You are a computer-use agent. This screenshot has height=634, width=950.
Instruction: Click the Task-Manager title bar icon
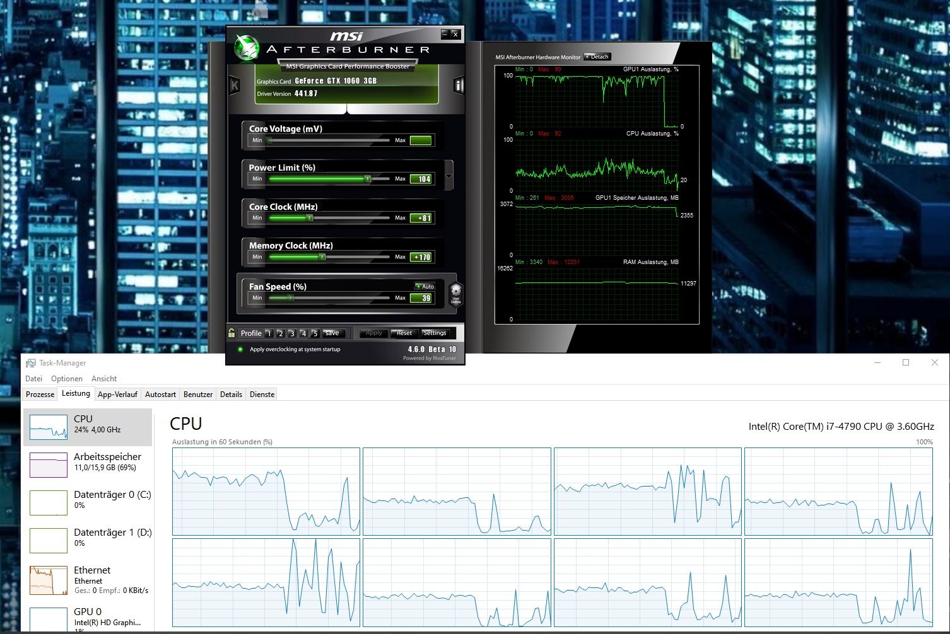click(x=31, y=363)
